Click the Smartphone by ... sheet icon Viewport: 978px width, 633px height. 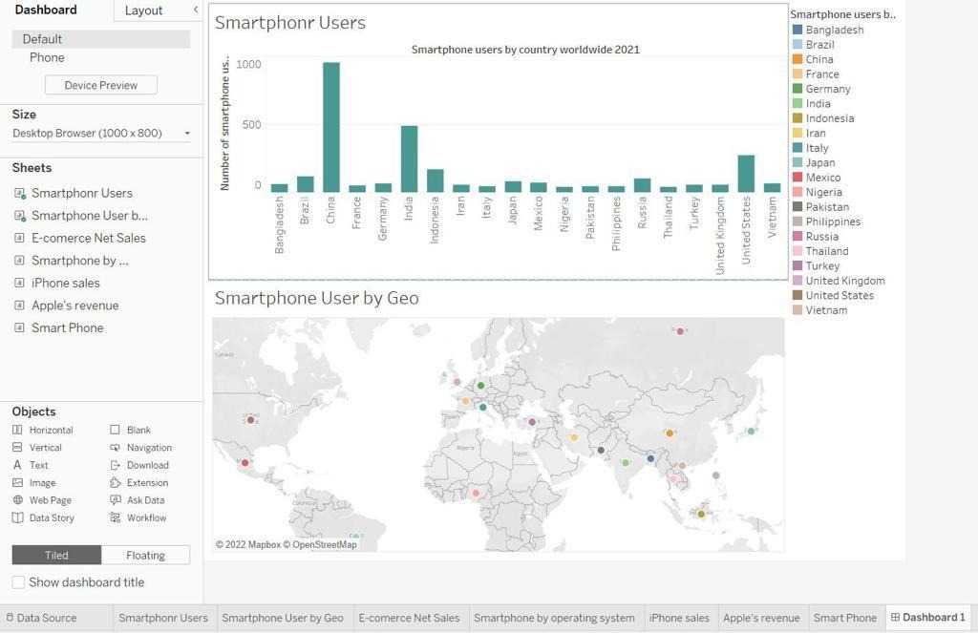coord(19,261)
